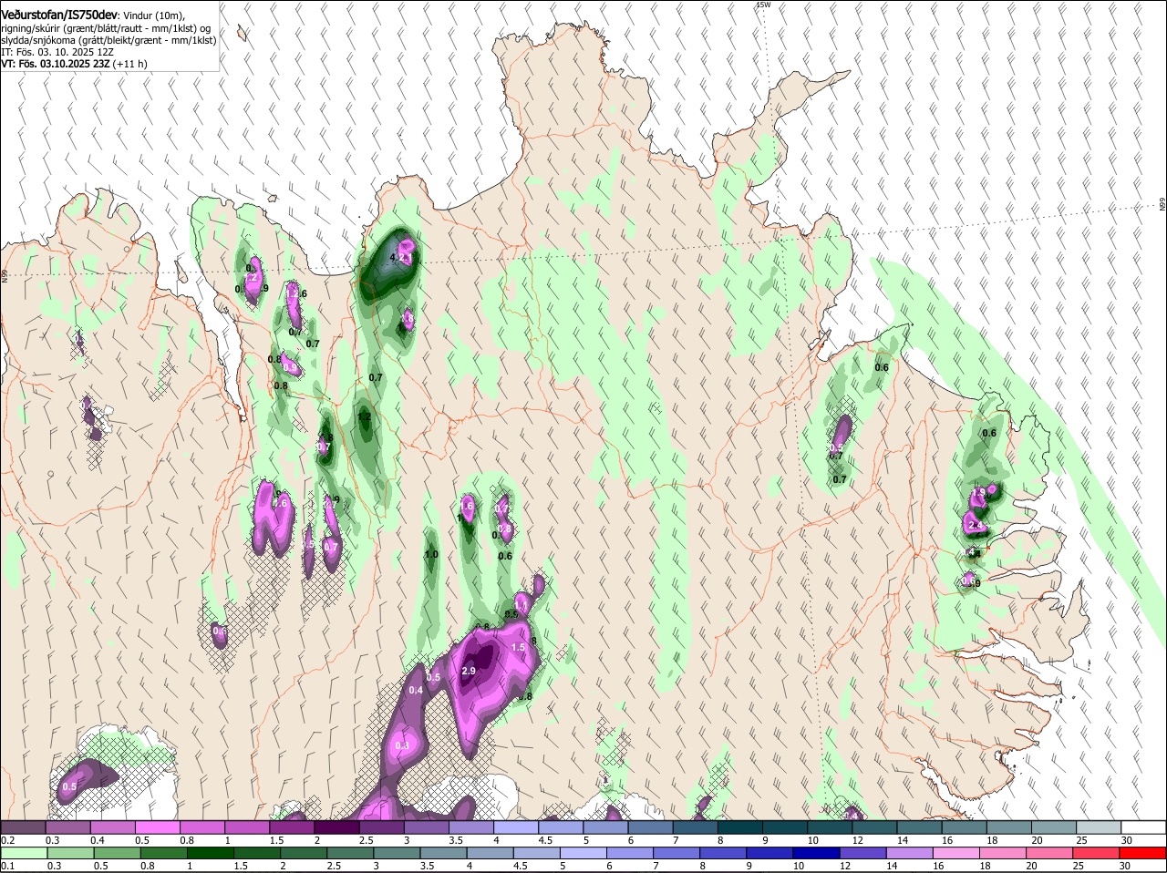The width and height of the screenshot is (1167, 873).
Task: Click the periwinkle 6 swatch in lower legend
Action: pos(632,853)
